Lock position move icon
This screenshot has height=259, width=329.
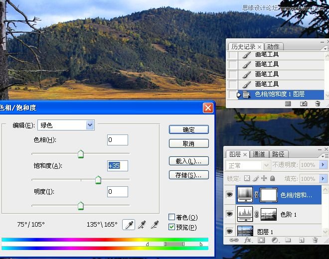(264, 178)
